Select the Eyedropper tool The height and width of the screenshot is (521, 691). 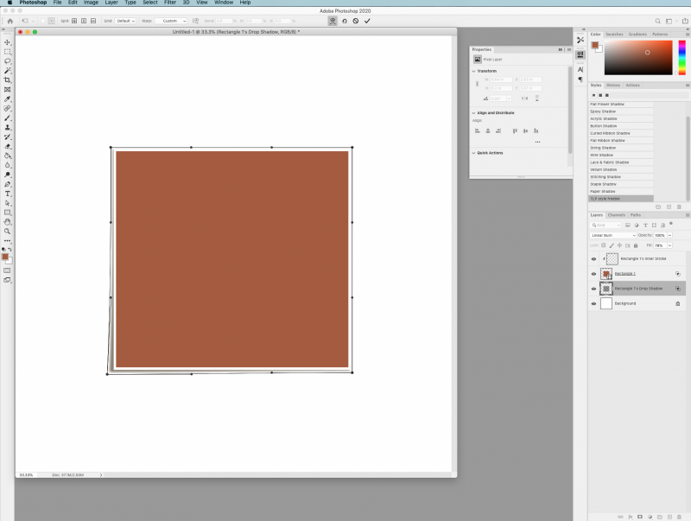coord(8,98)
